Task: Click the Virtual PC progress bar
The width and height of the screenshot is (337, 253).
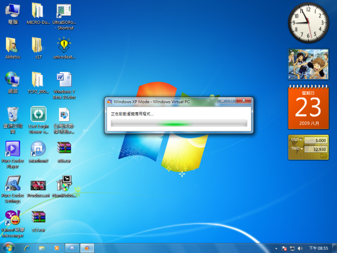Action: pos(179,123)
